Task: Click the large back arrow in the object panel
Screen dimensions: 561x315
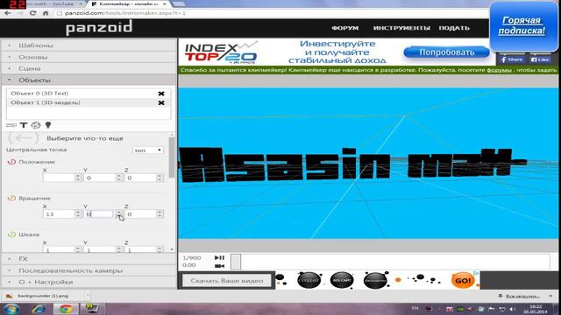Action: click(24, 138)
